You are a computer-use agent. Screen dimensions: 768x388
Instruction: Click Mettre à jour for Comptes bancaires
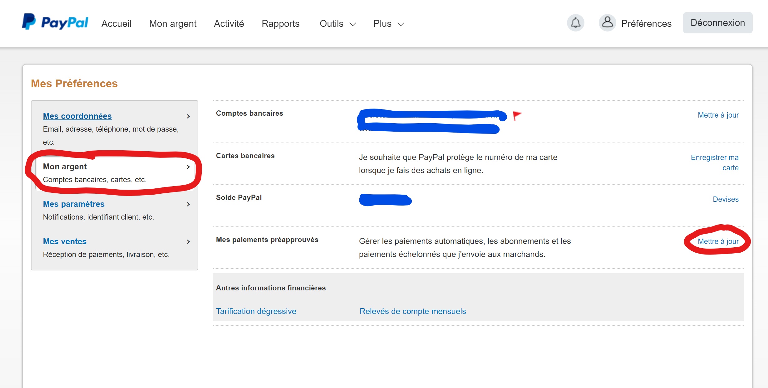click(718, 115)
